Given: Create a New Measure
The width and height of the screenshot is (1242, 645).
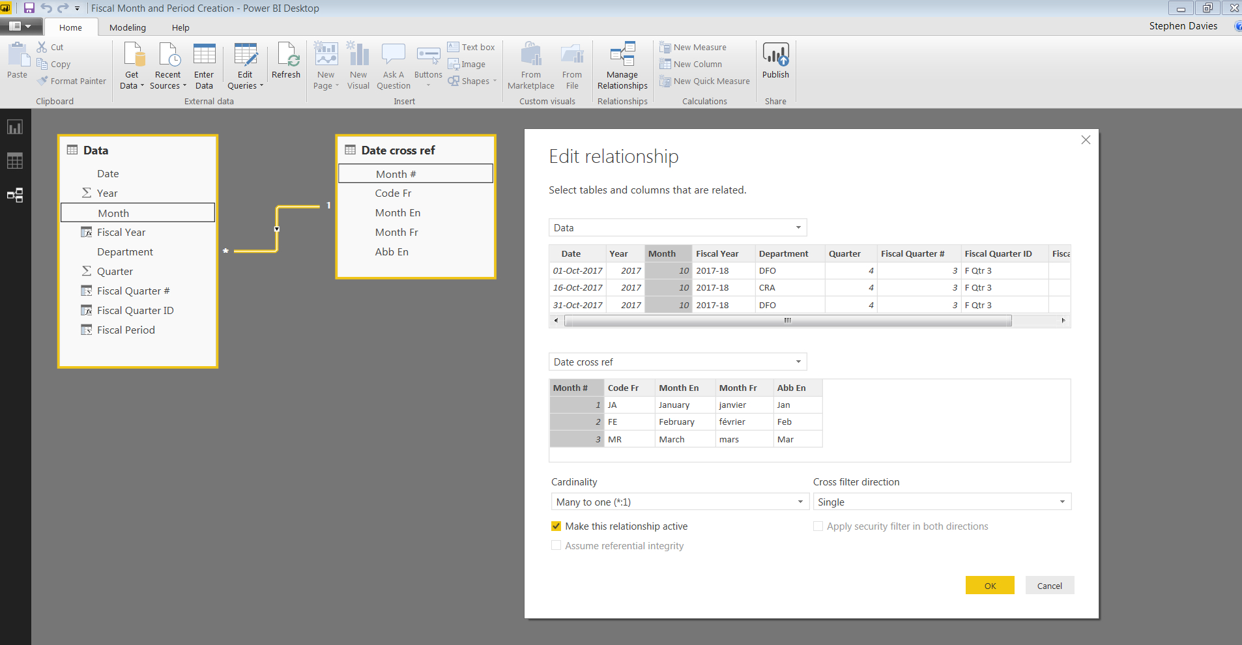Looking at the screenshot, I should point(693,47).
